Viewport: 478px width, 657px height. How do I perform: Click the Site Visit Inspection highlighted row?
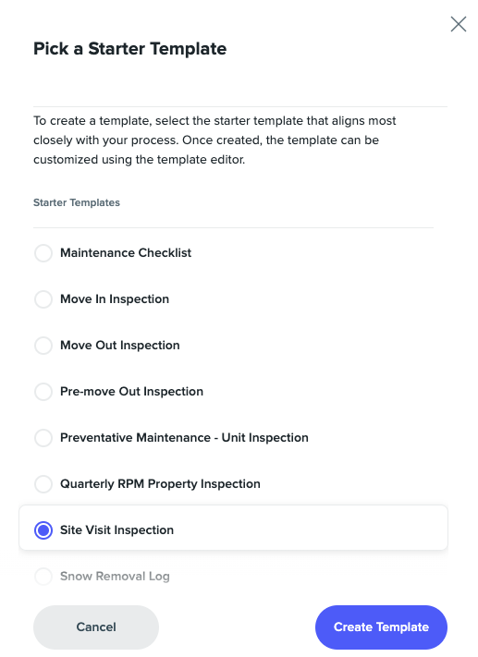point(234,528)
